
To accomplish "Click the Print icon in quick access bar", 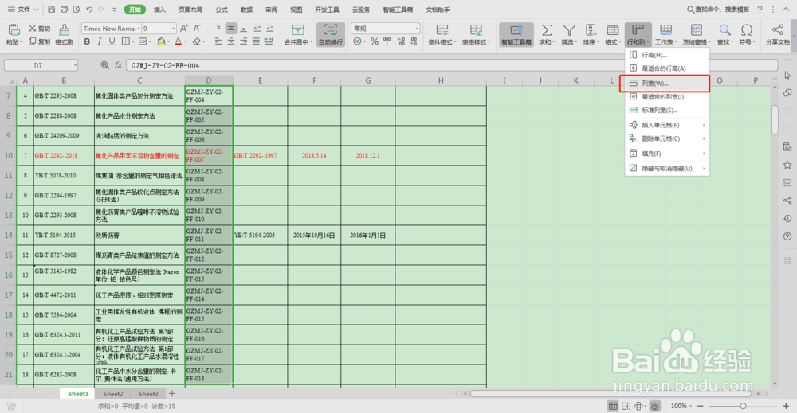I will (x=64, y=9).
